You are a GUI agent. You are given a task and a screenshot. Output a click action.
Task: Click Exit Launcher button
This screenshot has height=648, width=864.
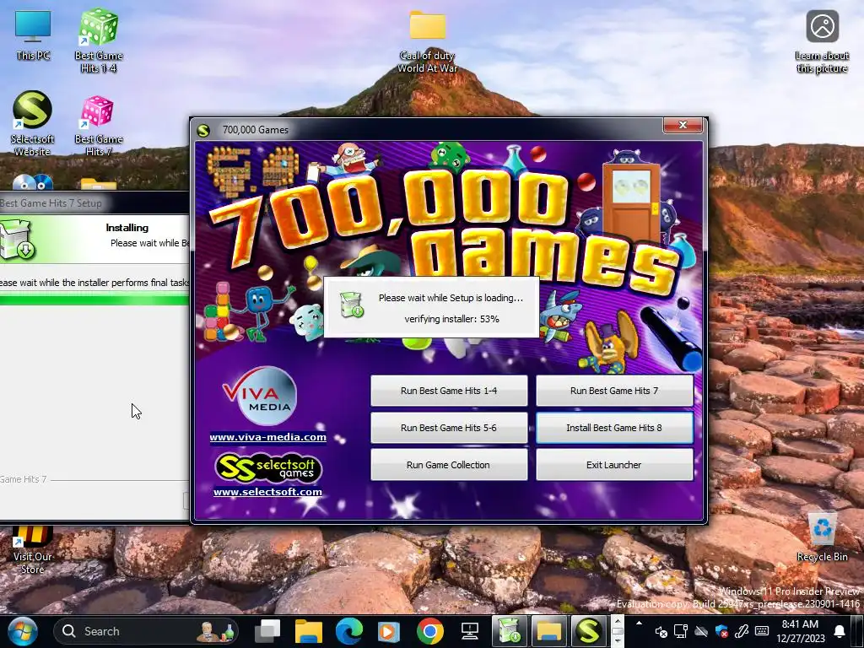click(614, 465)
